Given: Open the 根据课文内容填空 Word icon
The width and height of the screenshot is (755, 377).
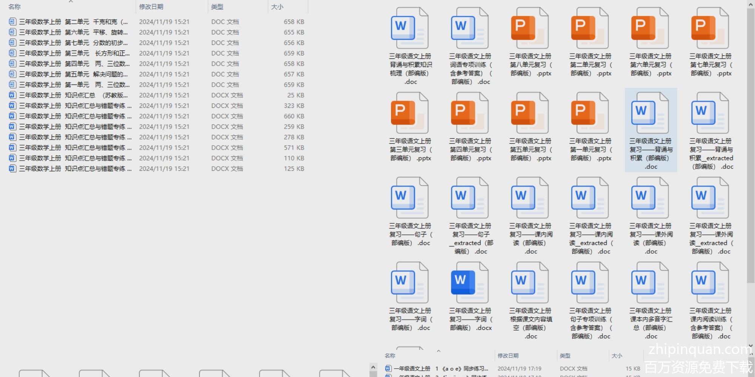Looking at the screenshot, I should [x=530, y=283].
